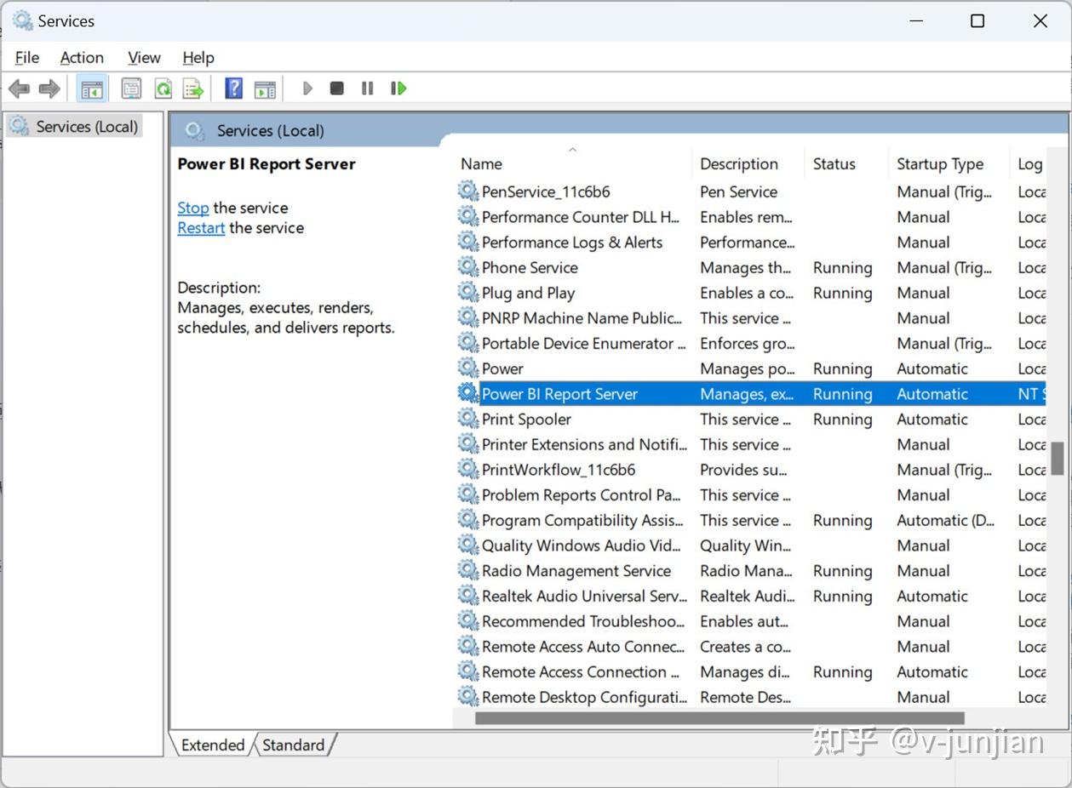The width and height of the screenshot is (1072, 788).
Task: Refresh the services list using the Refresh icon
Action: pyautogui.click(x=163, y=88)
